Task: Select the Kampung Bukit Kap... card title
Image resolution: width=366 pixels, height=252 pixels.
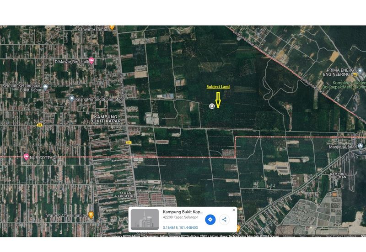Action: click(183, 212)
